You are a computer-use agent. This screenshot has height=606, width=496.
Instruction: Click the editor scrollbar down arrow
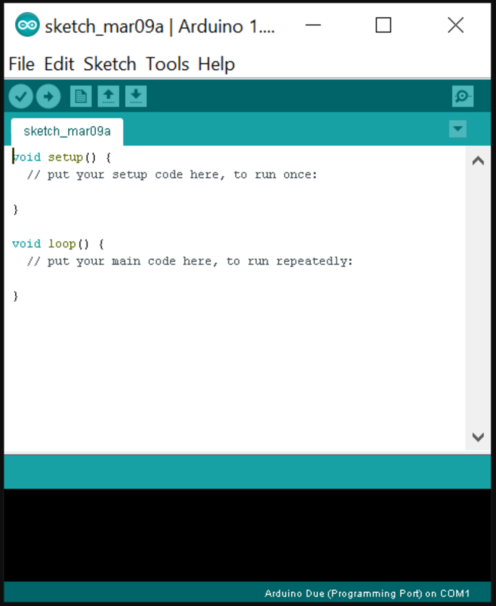[478, 437]
